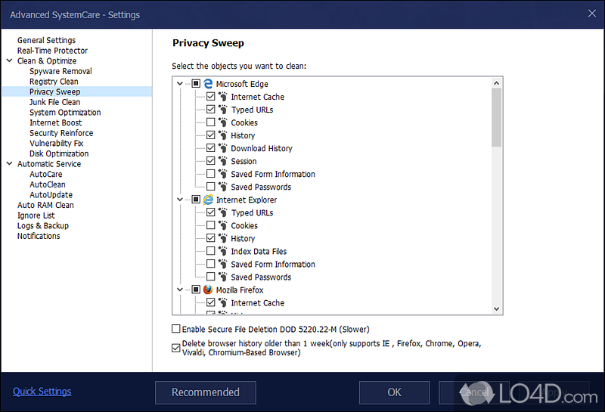Uncheck Session checkbox under Edge
The height and width of the screenshot is (412, 605).
211,161
